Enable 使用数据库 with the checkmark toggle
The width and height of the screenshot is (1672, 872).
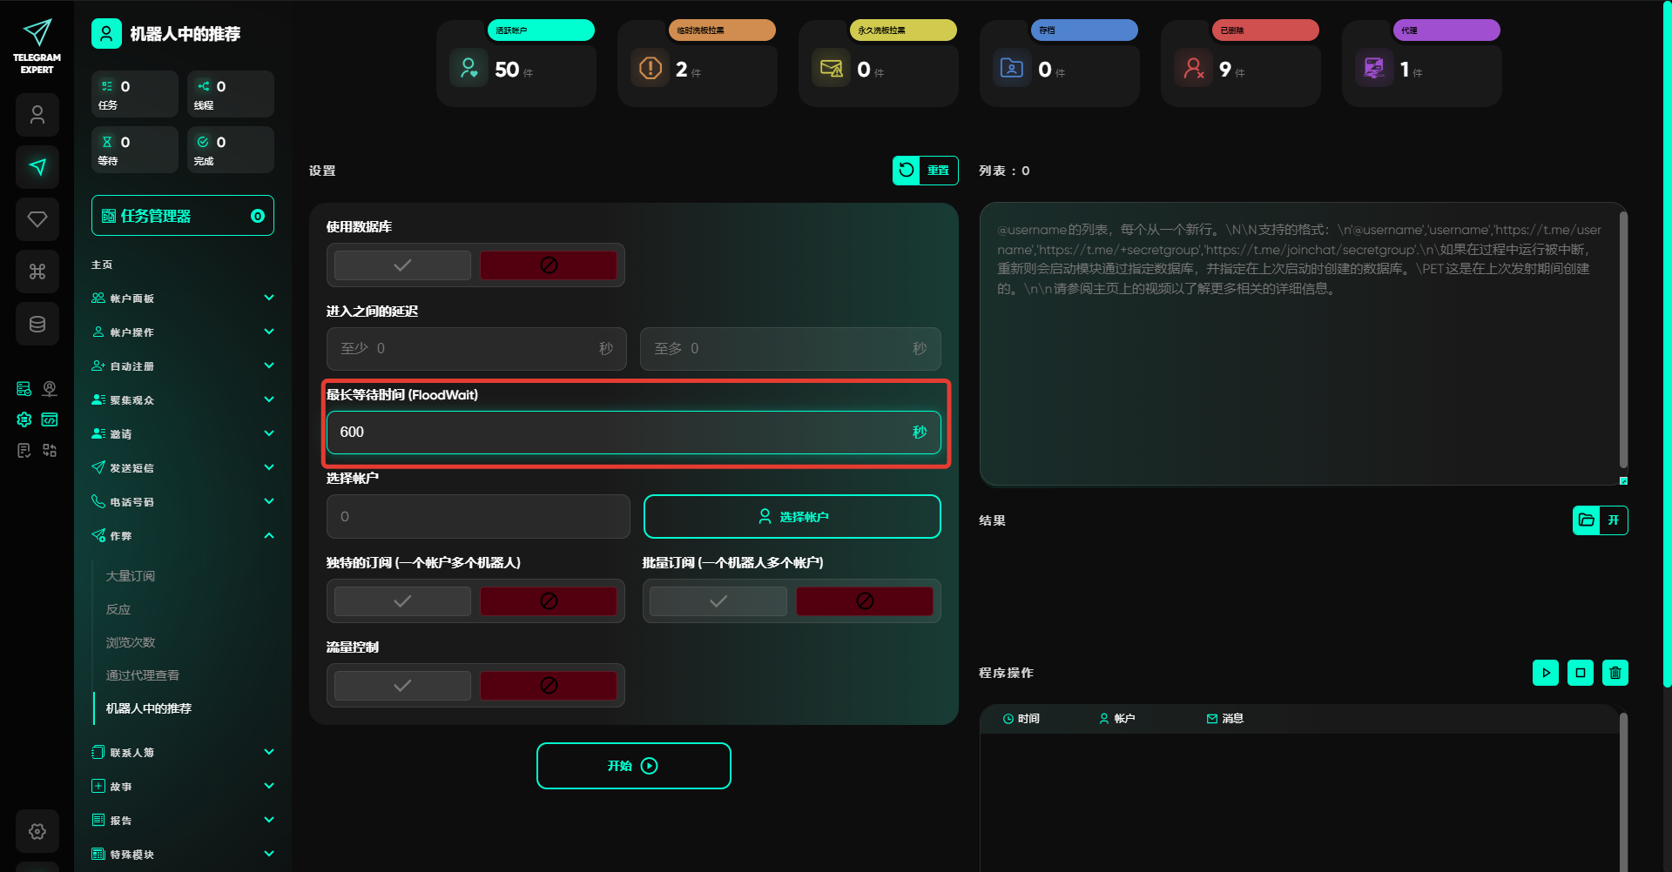[402, 265]
